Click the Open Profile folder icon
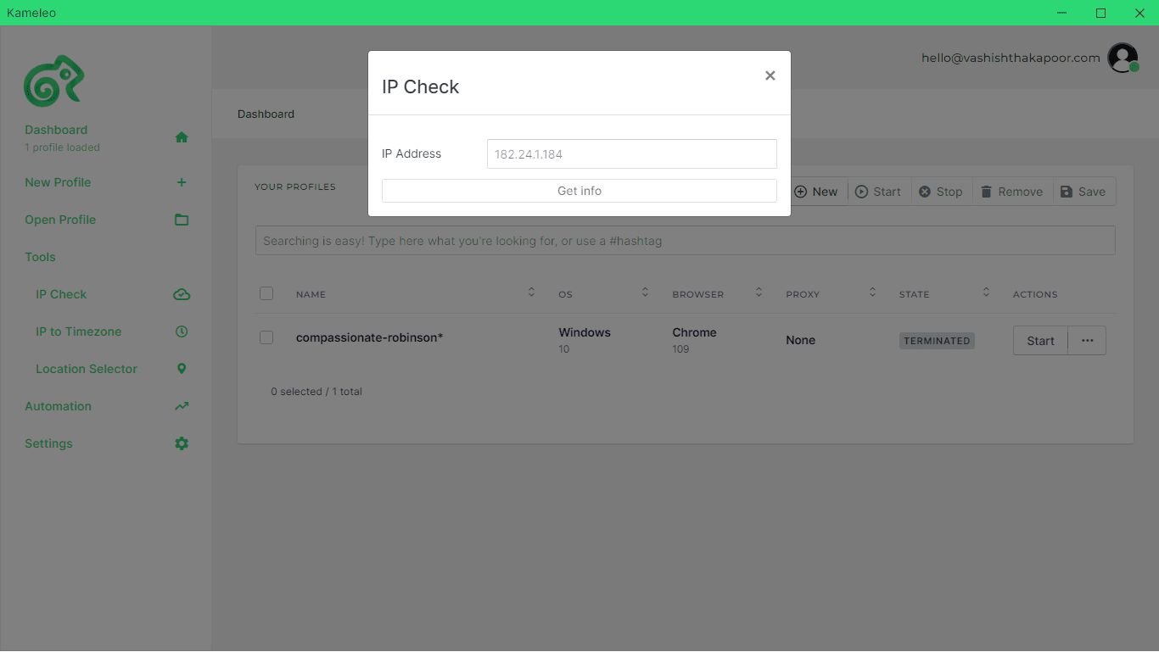 click(182, 220)
